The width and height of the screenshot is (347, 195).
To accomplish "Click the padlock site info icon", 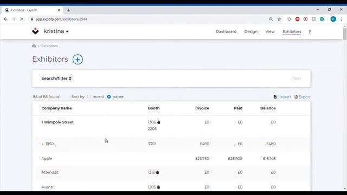I will pos(32,19).
